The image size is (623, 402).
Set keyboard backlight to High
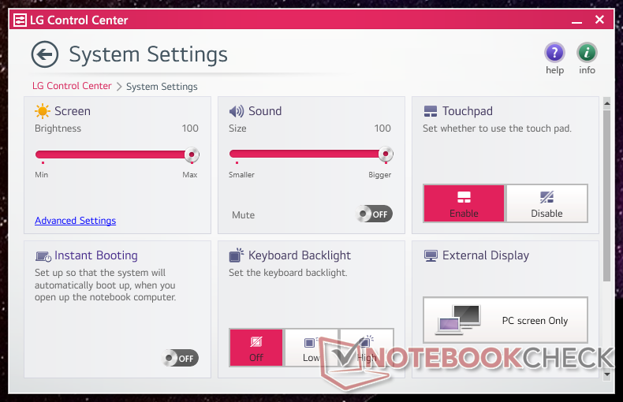coord(367,348)
